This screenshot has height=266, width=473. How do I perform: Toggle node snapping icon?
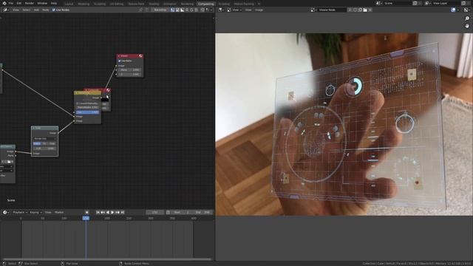(x=203, y=10)
